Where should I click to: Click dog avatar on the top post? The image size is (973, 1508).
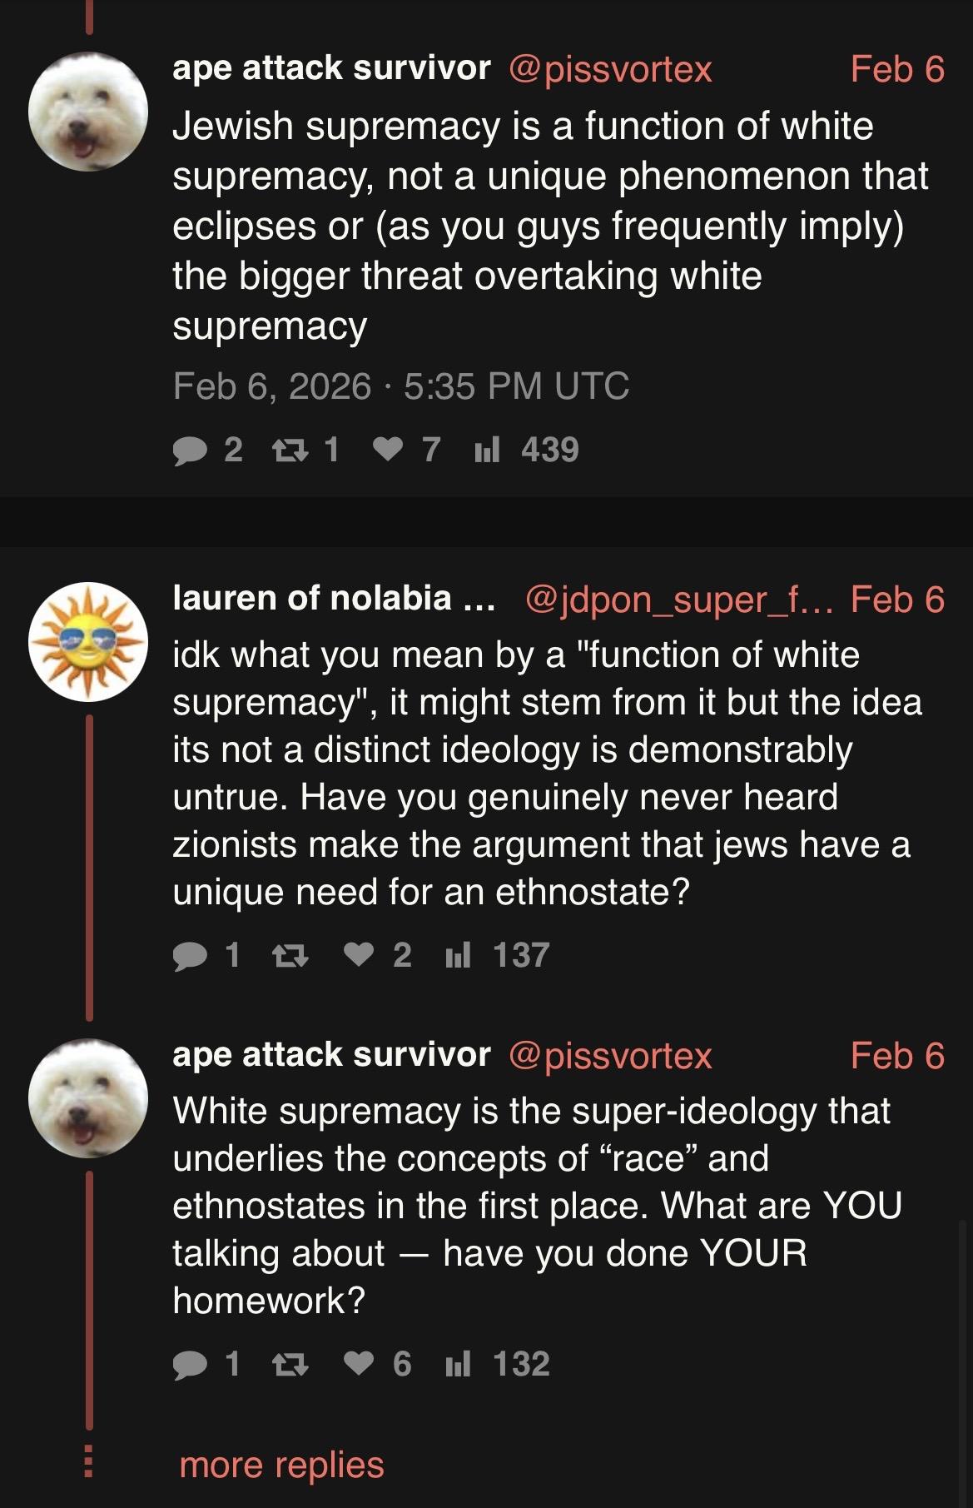[x=88, y=112]
